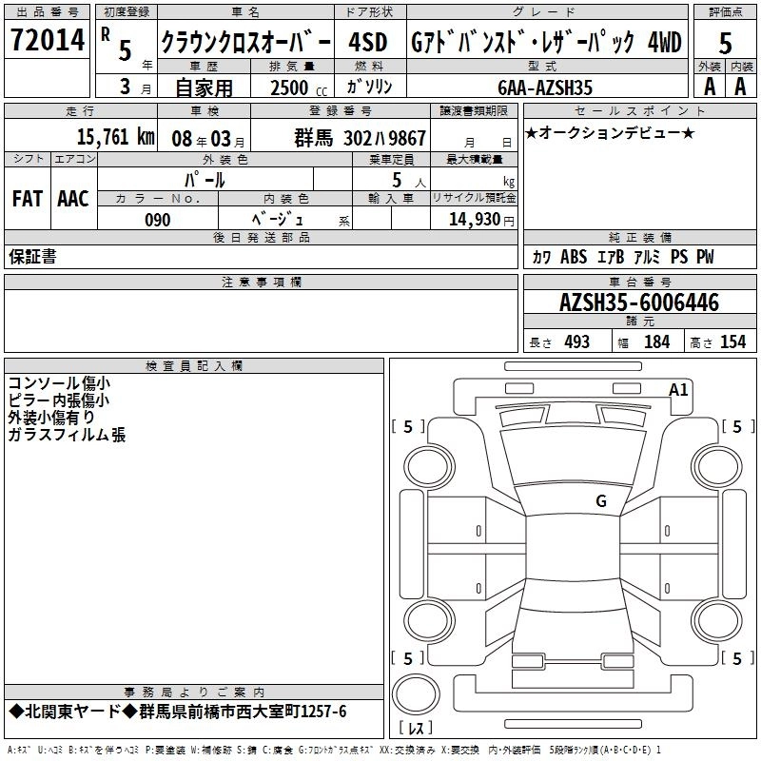Click the G windshield mark on the diagram

pyautogui.click(x=601, y=501)
